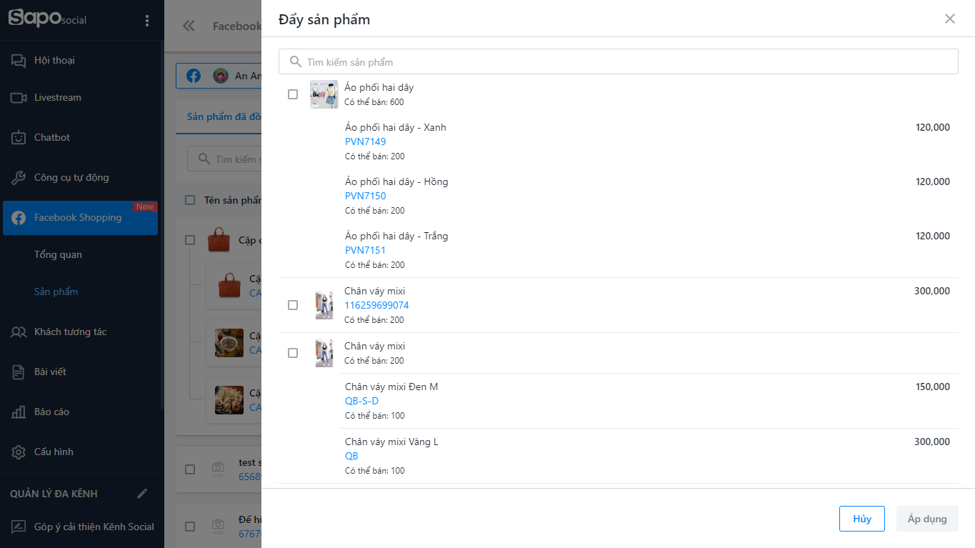Open the three-dot menu next to Sapo logo
The image size is (975, 548).
[x=147, y=21]
